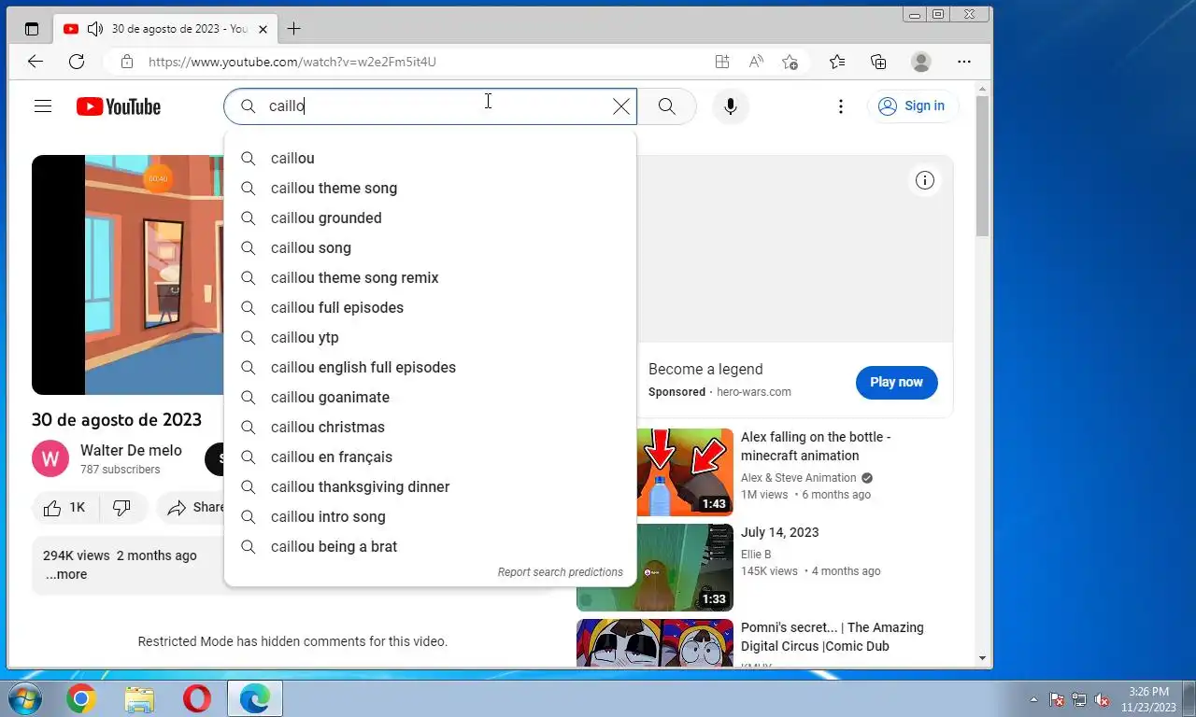Image resolution: width=1196 pixels, height=717 pixels.
Task: Open "Pomni's secret..." video title
Action: tap(832, 637)
